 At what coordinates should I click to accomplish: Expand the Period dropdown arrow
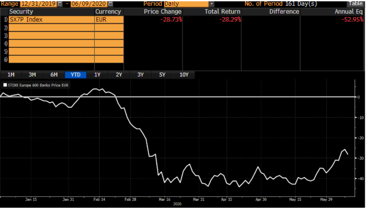pos(211,4)
